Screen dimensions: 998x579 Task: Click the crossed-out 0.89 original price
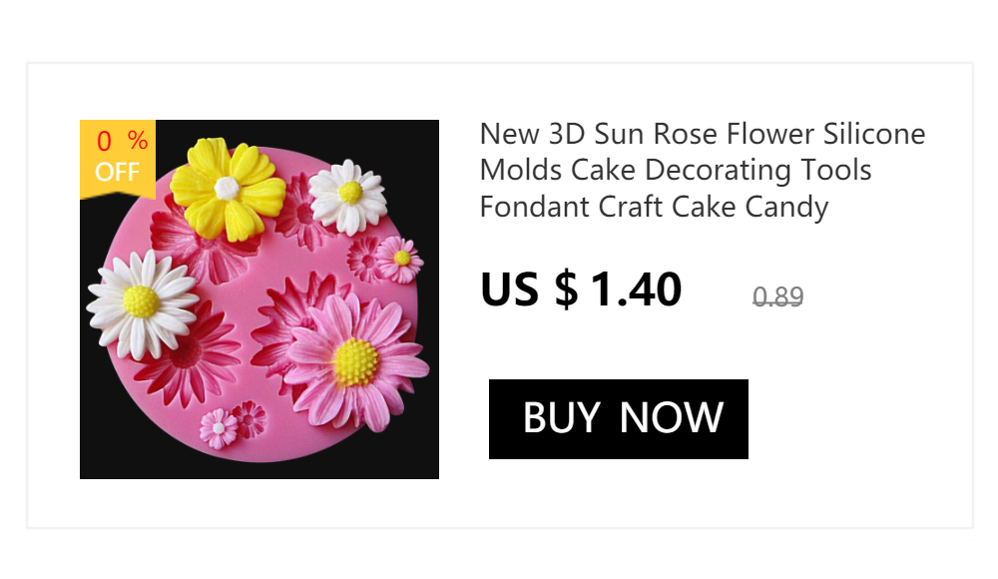click(777, 296)
